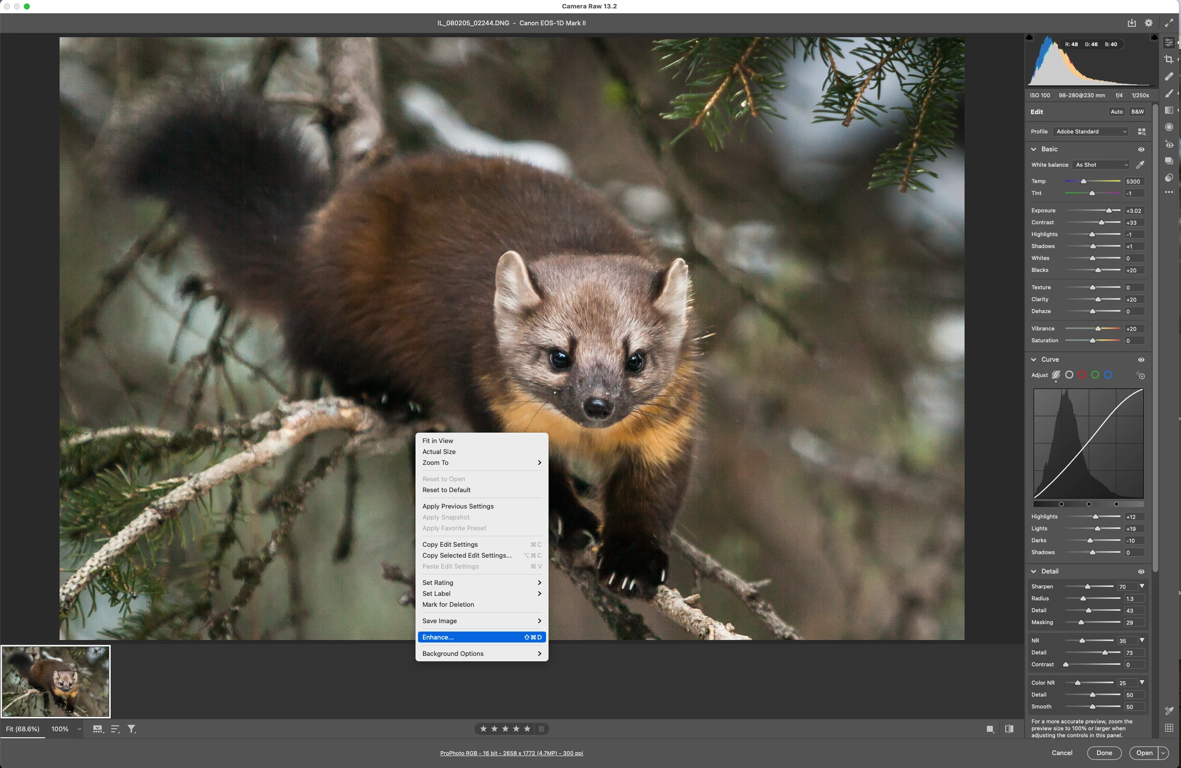Select the Spot Removal bandage tool
This screenshot has width=1181, height=768.
(x=1169, y=76)
